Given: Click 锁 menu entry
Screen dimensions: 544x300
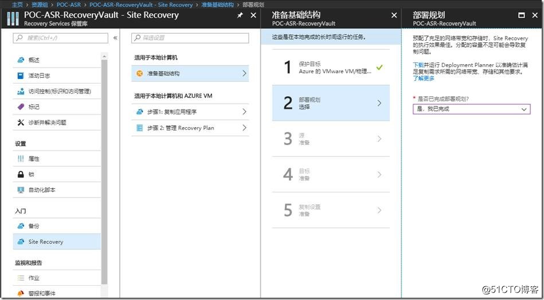Looking at the screenshot, I should pos(57,174).
